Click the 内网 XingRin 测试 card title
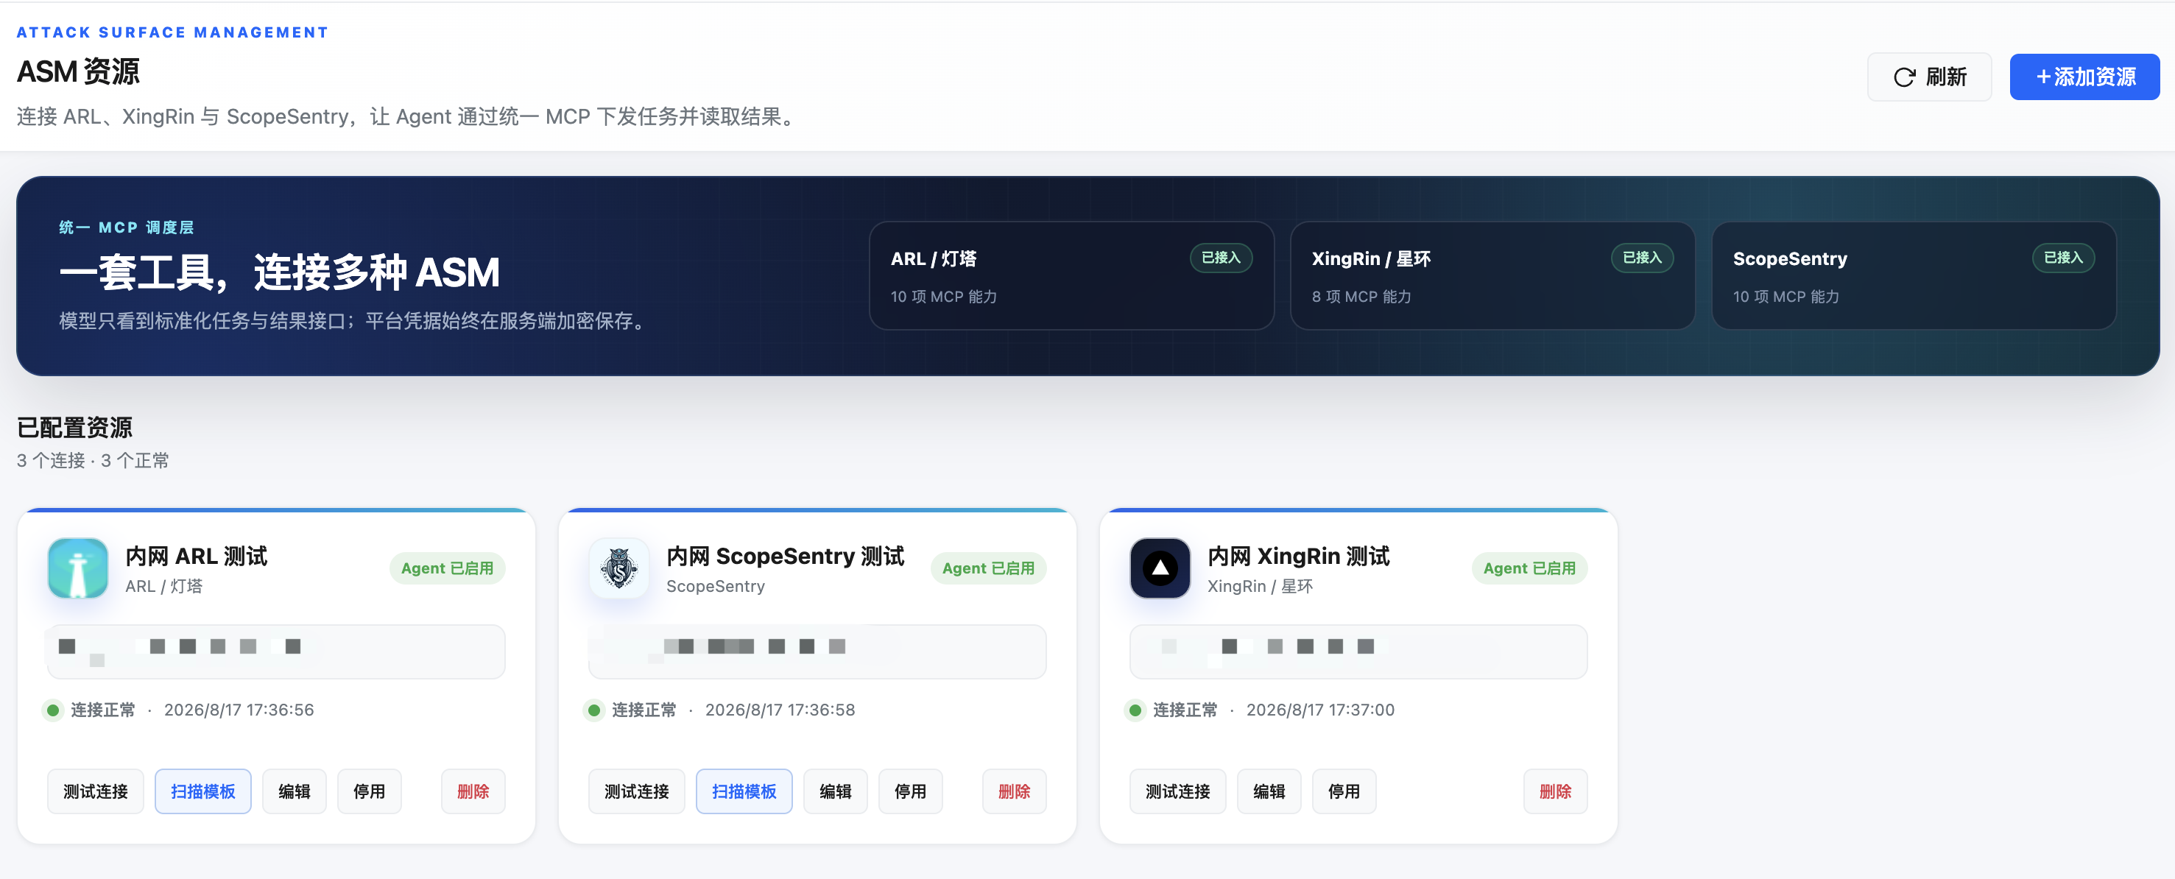This screenshot has height=879, width=2175. [x=1299, y=556]
